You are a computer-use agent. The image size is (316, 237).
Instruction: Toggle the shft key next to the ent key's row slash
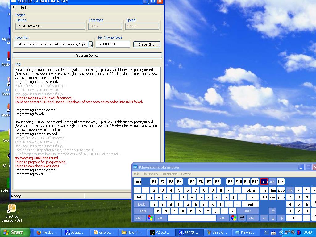[247, 211]
